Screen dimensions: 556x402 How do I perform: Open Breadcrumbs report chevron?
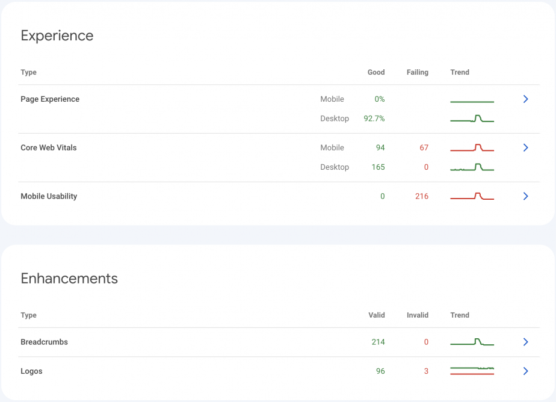(x=525, y=342)
